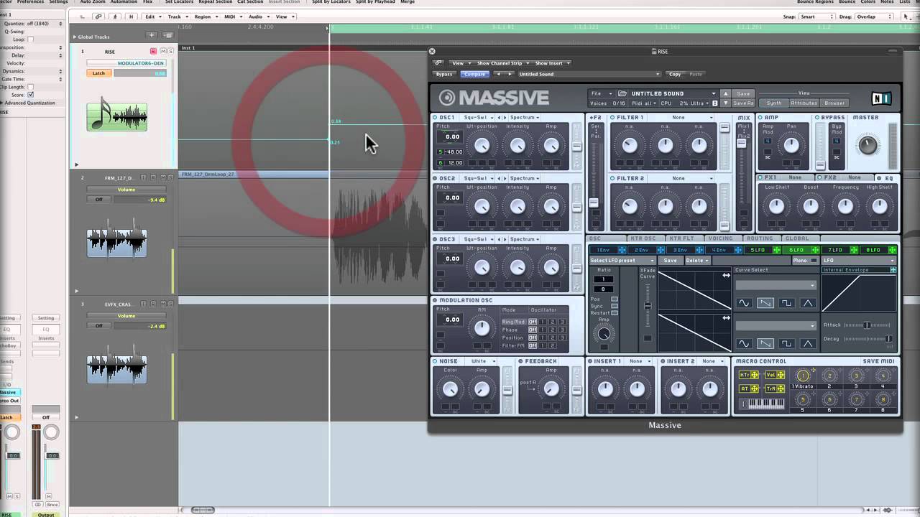Screen dimensions: 920x517
Task: Select the 6 LFO modulation tab
Action: [x=796, y=250]
